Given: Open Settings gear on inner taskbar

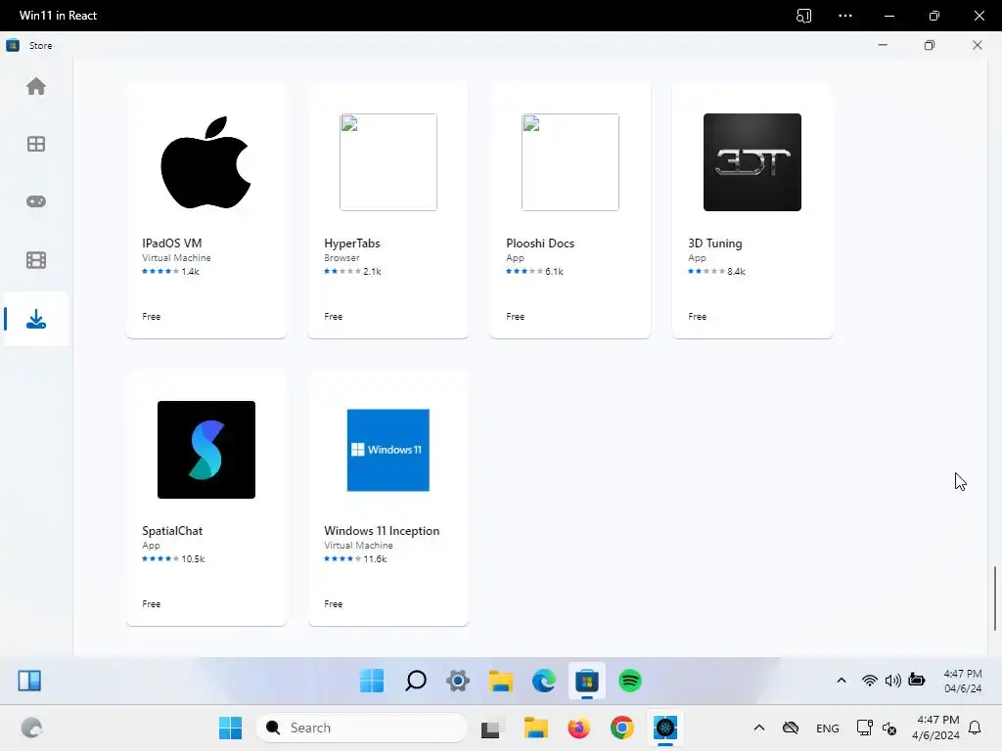Looking at the screenshot, I should [x=458, y=681].
